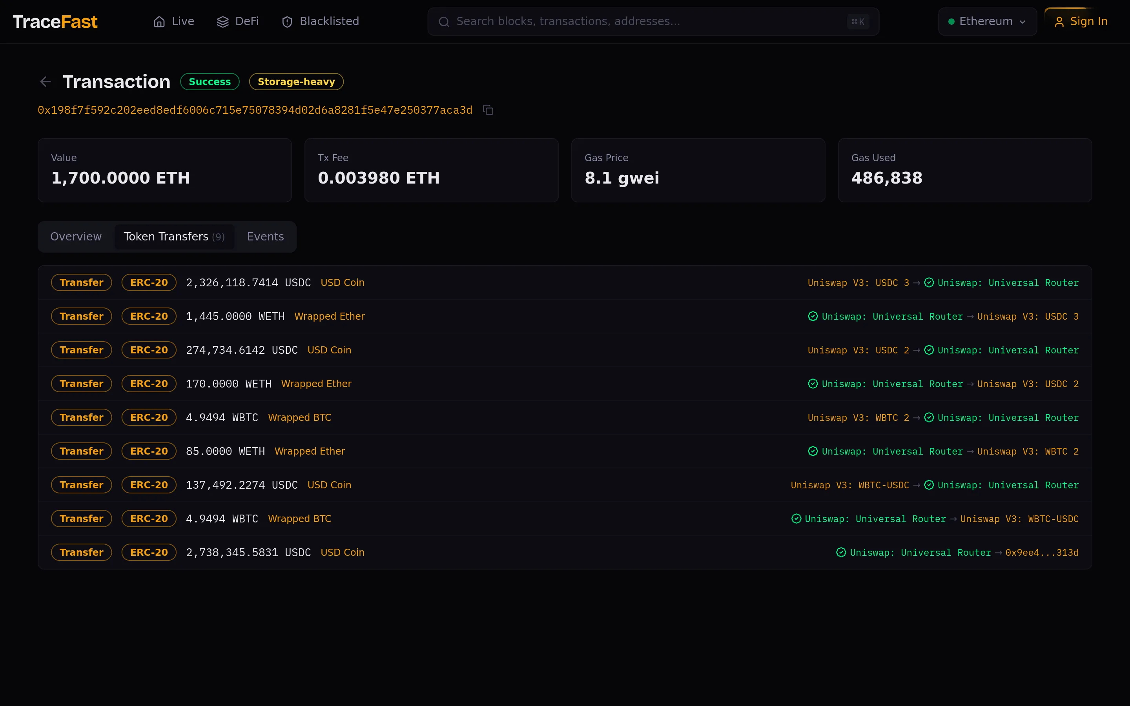The image size is (1130, 706).
Task: Click the DeFi layers icon
Action: pyautogui.click(x=223, y=22)
